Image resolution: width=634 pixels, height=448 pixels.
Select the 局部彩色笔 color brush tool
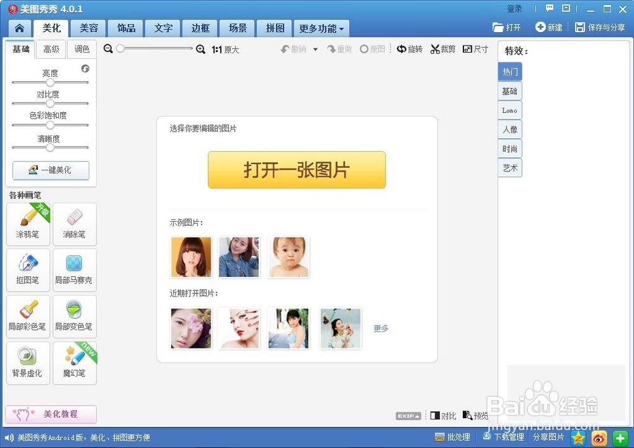click(29, 316)
